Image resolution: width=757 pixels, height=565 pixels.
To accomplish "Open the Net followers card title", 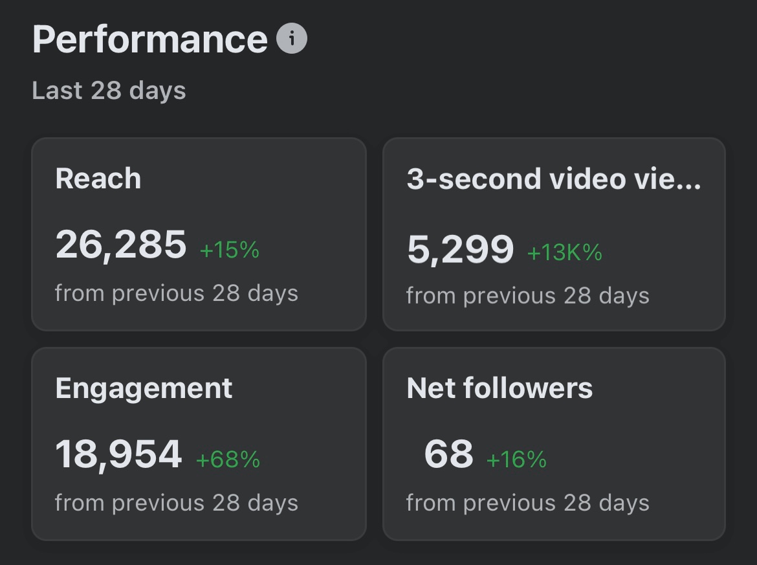I will coord(499,388).
